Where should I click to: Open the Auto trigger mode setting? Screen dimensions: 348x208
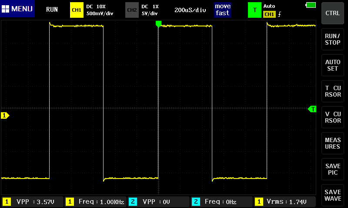(272, 10)
